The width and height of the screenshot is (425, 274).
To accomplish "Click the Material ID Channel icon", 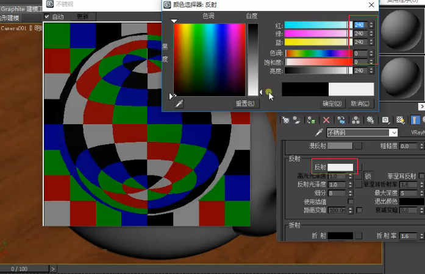I will tap(385, 120).
